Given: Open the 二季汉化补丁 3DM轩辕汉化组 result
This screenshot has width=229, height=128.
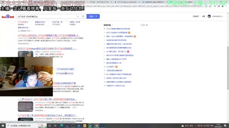Looking at the screenshot, I should (x=47, y=99).
